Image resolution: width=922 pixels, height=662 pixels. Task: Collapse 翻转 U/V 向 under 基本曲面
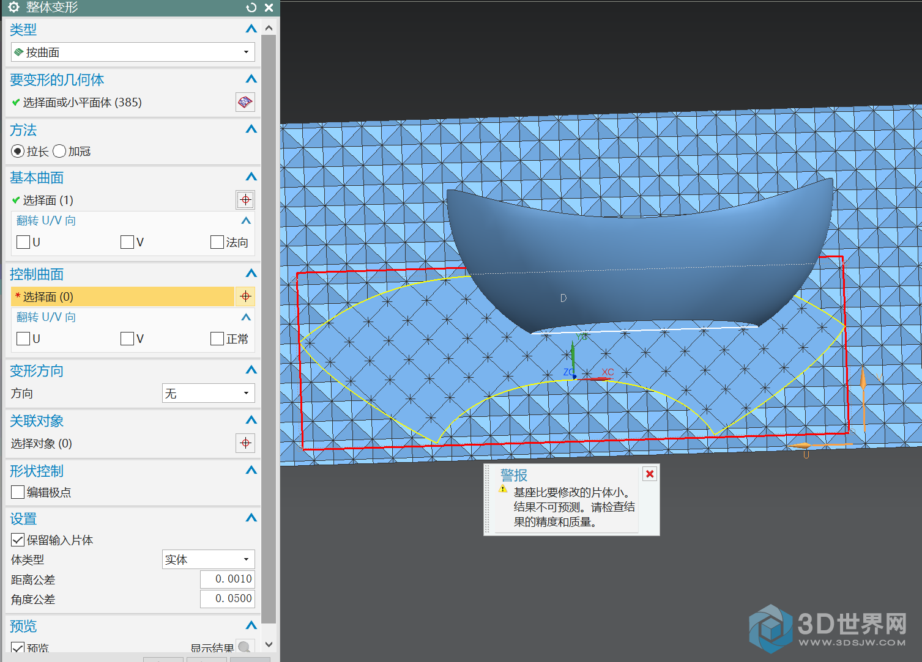[246, 221]
